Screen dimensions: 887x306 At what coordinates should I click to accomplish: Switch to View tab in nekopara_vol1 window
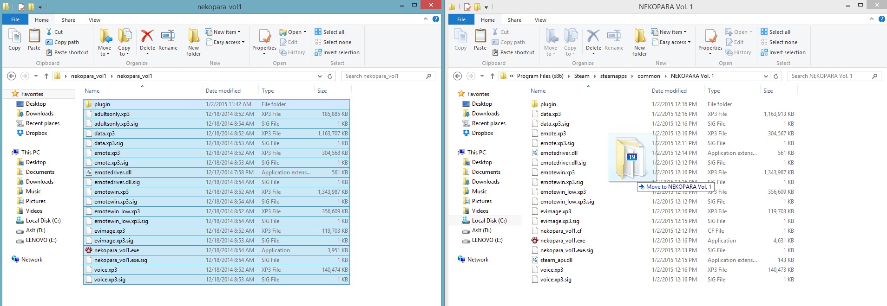pos(95,20)
